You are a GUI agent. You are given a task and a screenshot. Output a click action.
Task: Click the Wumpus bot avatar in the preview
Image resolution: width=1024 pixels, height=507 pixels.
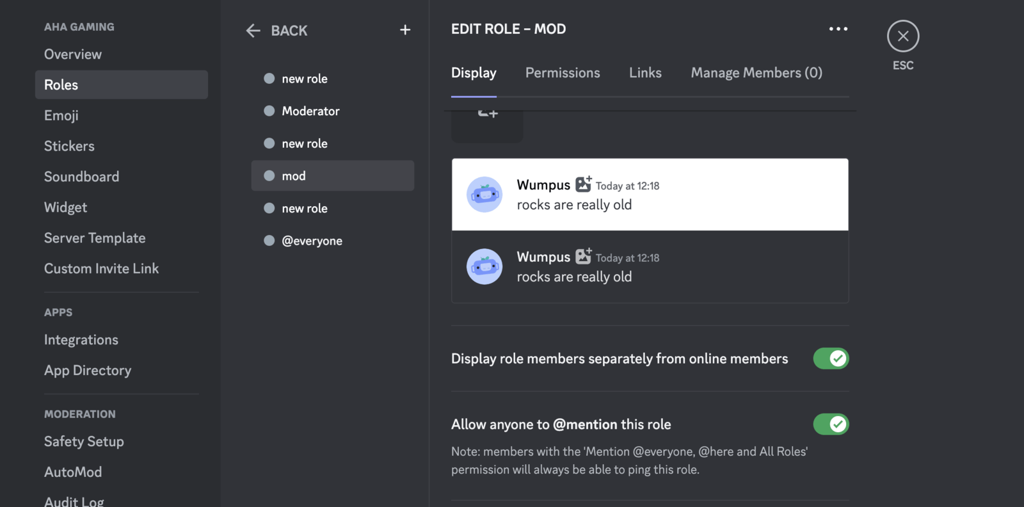click(484, 194)
